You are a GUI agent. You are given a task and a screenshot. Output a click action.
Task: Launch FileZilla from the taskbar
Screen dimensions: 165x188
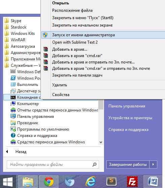pyautogui.click(x=132, y=182)
